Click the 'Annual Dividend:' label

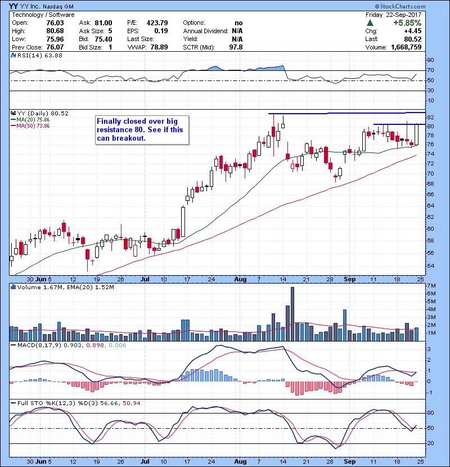click(x=205, y=31)
